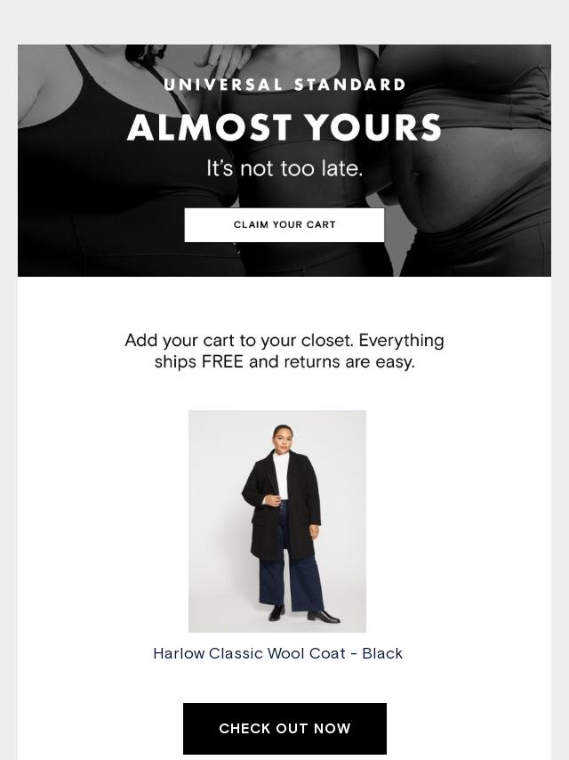Click the black boots in product photo
Screen dimensions: 569x760
coord(304,614)
